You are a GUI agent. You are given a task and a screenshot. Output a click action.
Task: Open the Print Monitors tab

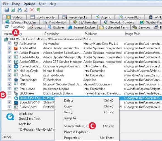click(55, 22)
